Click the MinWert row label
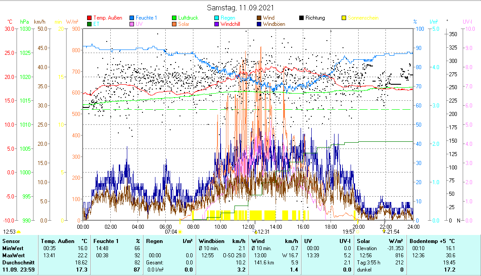481x276 pixels. click(x=13, y=248)
